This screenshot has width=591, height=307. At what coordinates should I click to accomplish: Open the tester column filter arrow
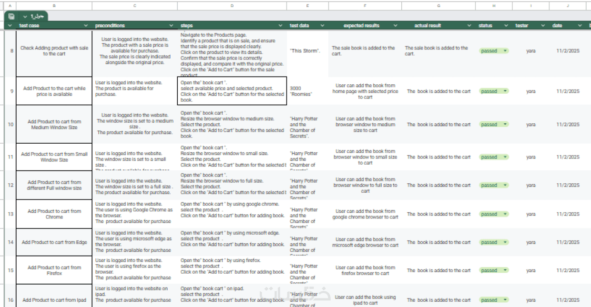(x=543, y=26)
